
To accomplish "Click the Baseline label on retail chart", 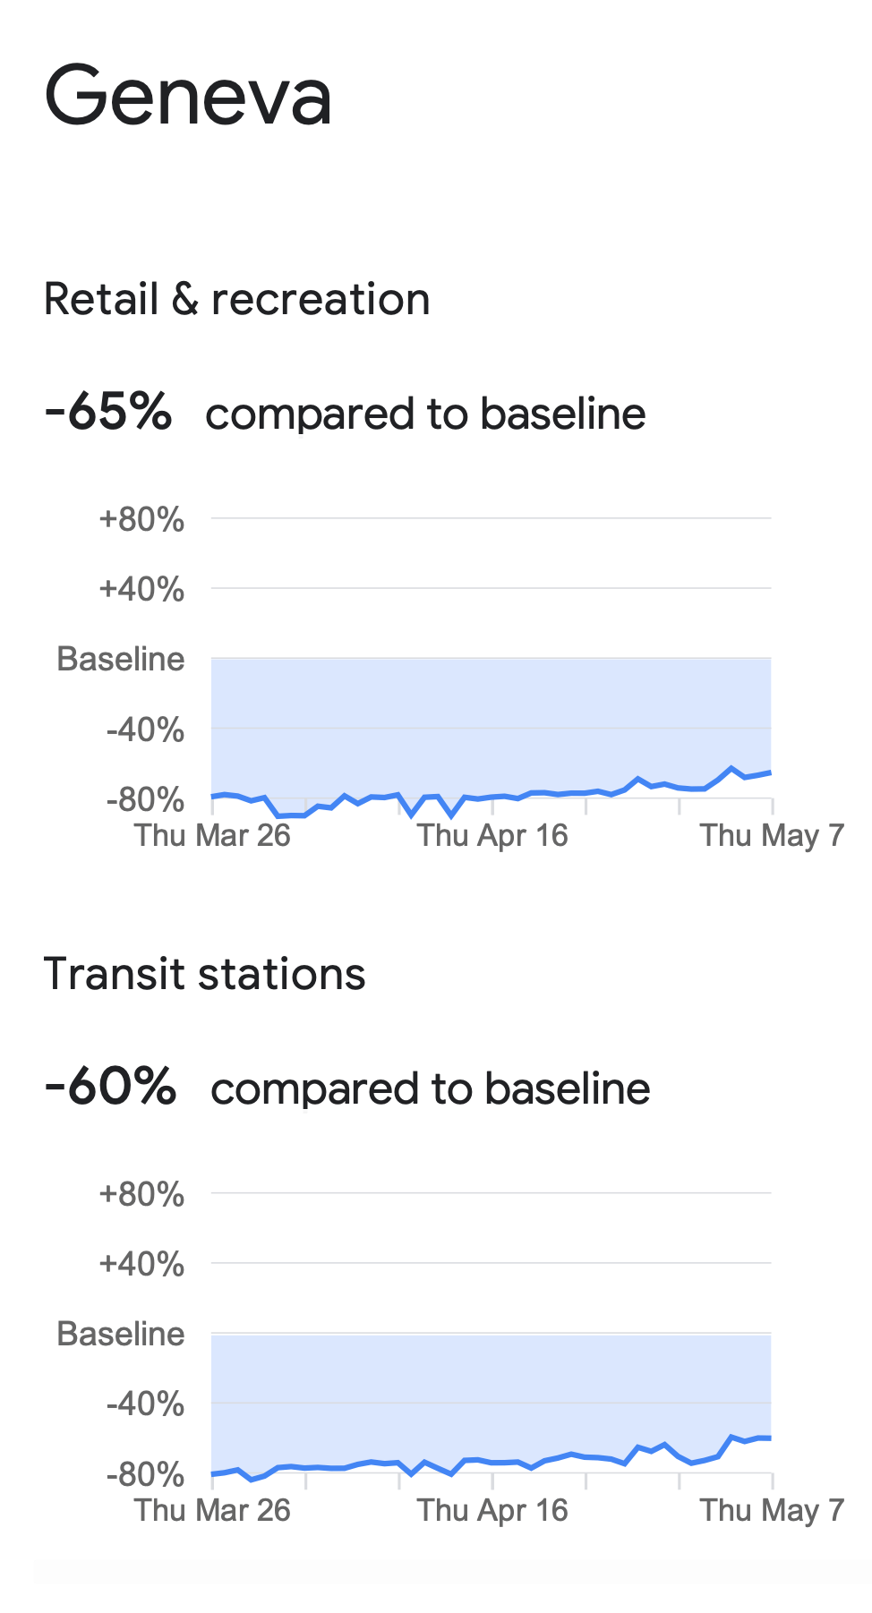I will pos(121,659).
